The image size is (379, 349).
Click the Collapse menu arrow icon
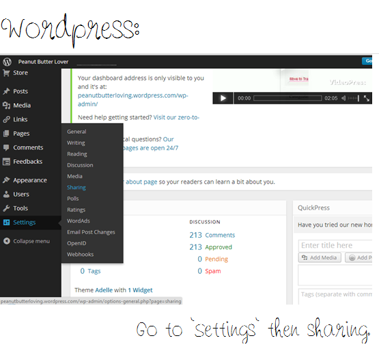click(x=7, y=241)
